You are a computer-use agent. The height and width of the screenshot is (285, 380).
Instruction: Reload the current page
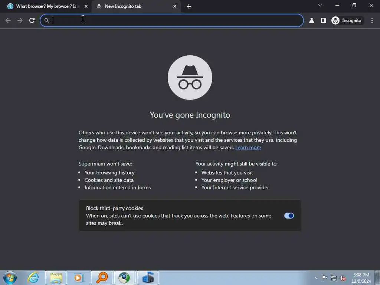[32, 20]
